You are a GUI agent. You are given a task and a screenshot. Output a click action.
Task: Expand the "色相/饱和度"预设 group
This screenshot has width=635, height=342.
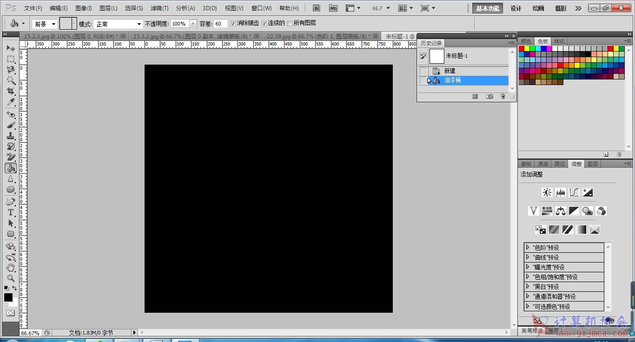click(528, 276)
